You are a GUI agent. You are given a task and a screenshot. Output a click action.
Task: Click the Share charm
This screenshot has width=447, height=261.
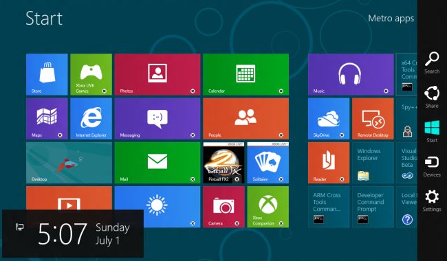point(432,97)
